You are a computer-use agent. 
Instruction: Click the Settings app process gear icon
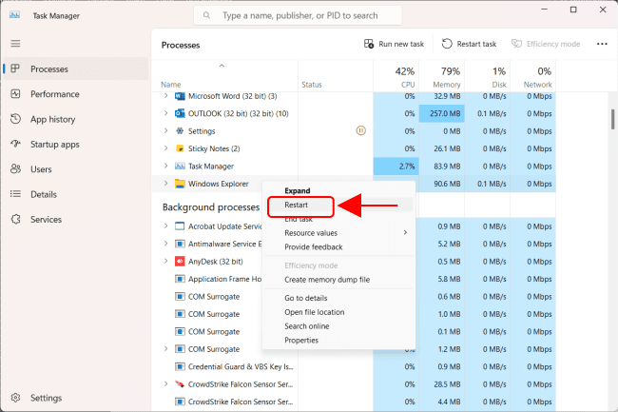pos(180,131)
